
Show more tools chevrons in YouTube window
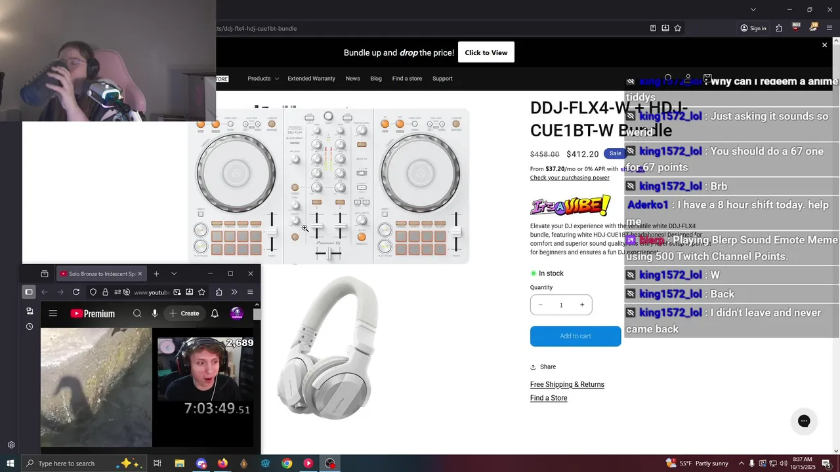pyautogui.click(x=234, y=292)
